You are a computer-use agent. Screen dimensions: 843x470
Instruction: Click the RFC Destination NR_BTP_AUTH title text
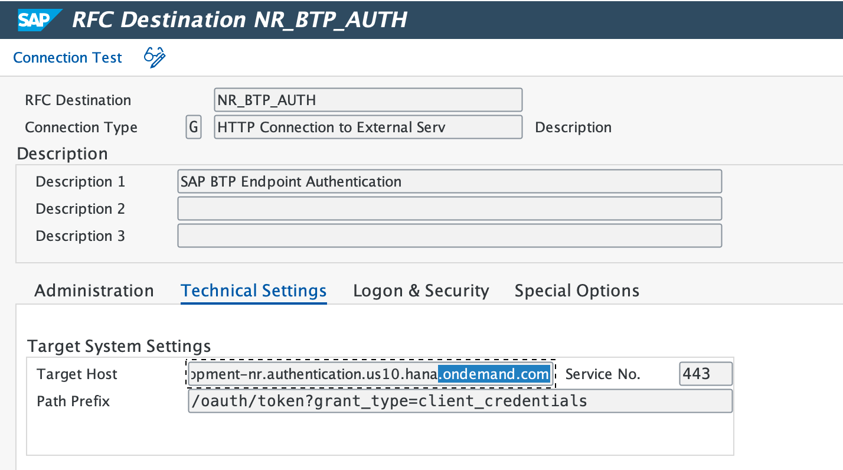[239, 19]
